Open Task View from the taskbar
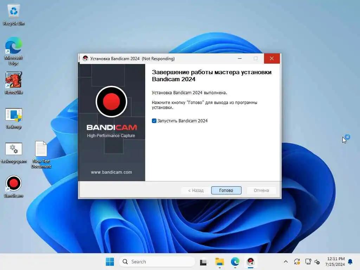Viewport: 360px width, 270px height. (203, 262)
